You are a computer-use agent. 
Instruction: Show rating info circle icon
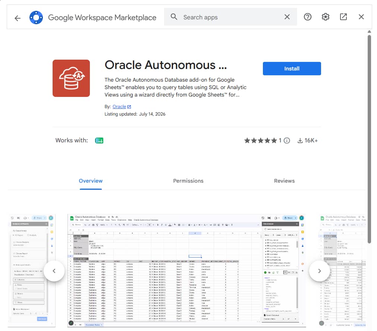[287, 141]
